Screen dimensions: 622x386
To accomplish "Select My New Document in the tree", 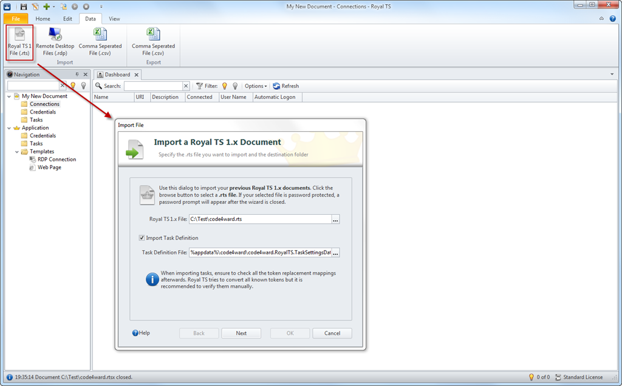I will (44, 96).
